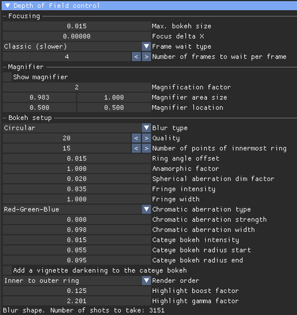Increase number of frames to wait per frame

tap(147, 57)
